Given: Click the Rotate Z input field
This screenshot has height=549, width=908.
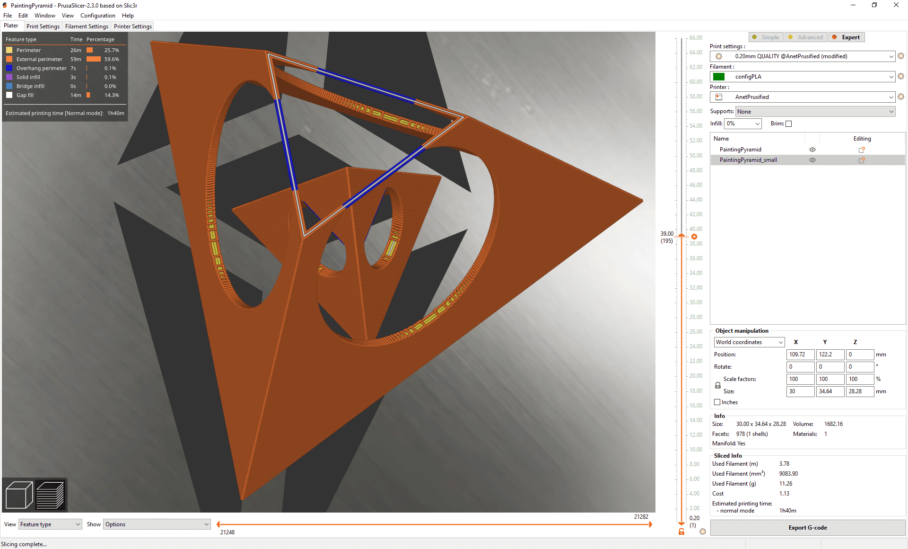Looking at the screenshot, I should click(860, 367).
